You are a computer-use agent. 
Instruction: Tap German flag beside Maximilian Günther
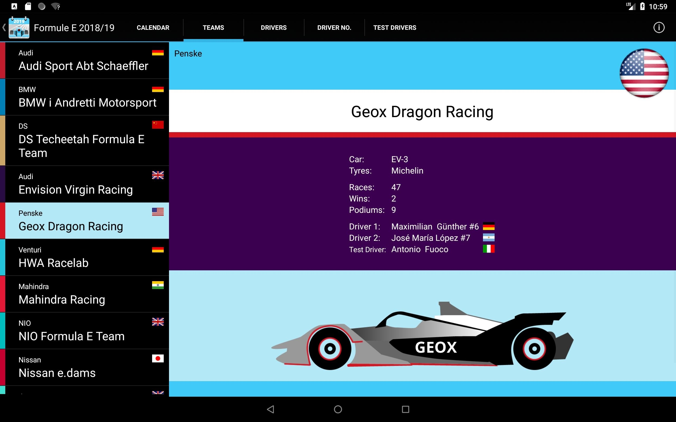click(489, 226)
